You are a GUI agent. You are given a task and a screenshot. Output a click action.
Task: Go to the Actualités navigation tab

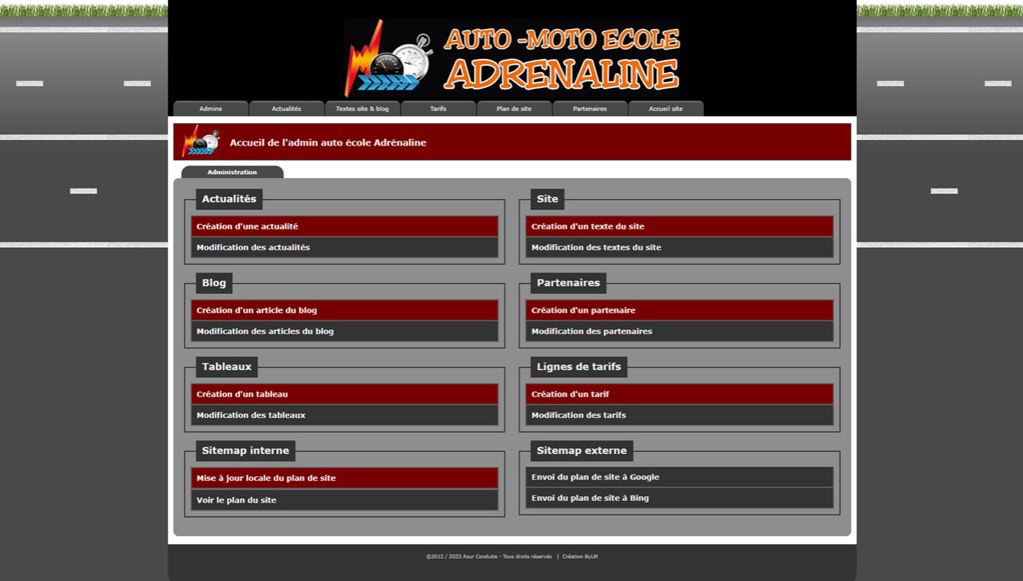286,109
